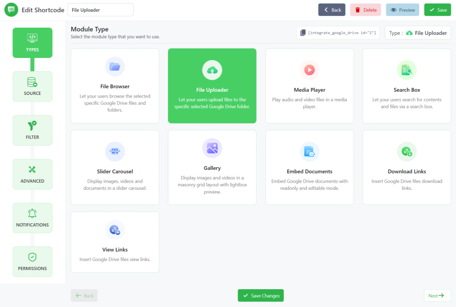
Task: Click the Search Box title
Action: tap(407, 90)
